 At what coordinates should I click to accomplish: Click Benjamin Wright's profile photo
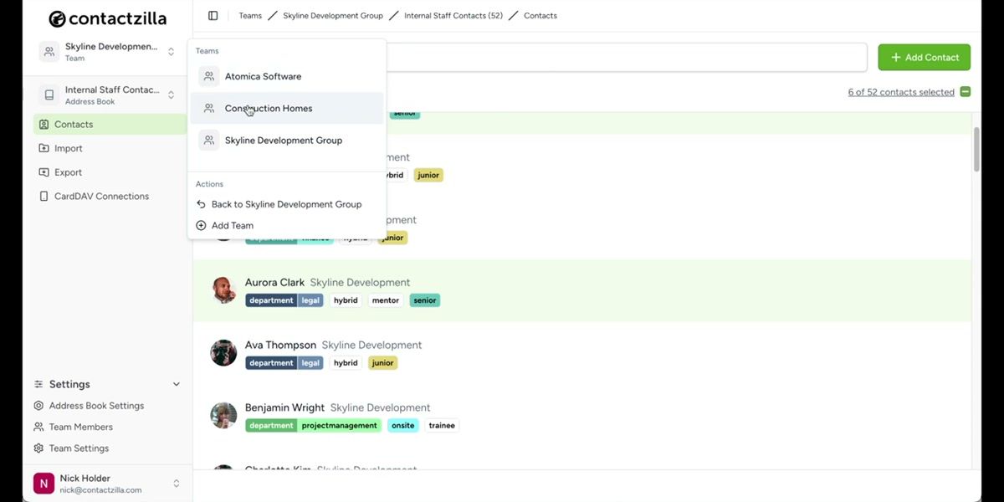click(223, 415)
